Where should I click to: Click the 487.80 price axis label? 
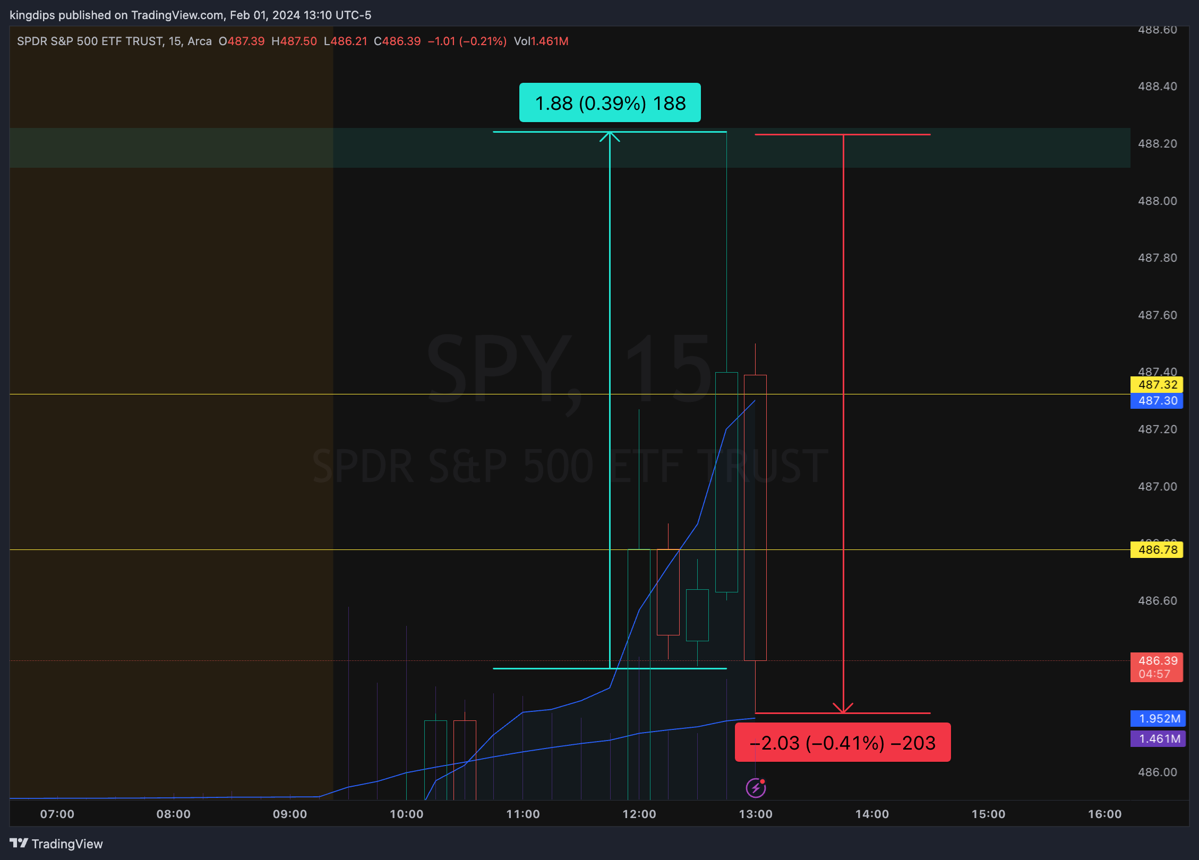[1157, 257]
